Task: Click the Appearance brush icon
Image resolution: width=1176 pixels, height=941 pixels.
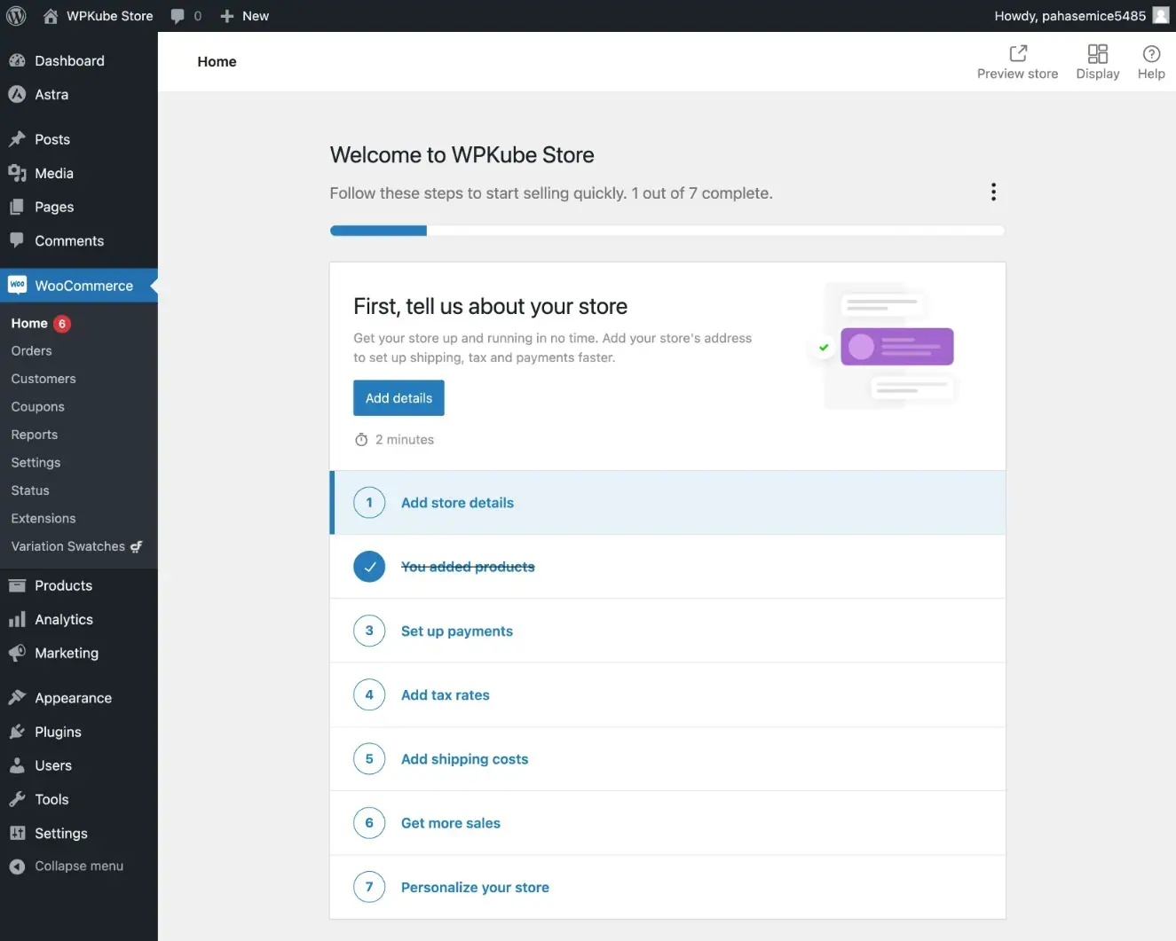Action: click(17, 698)
